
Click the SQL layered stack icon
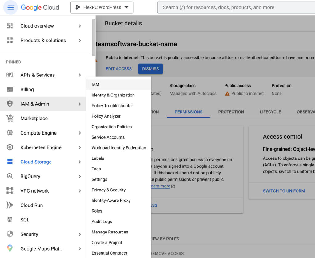(x=10, y=220)
